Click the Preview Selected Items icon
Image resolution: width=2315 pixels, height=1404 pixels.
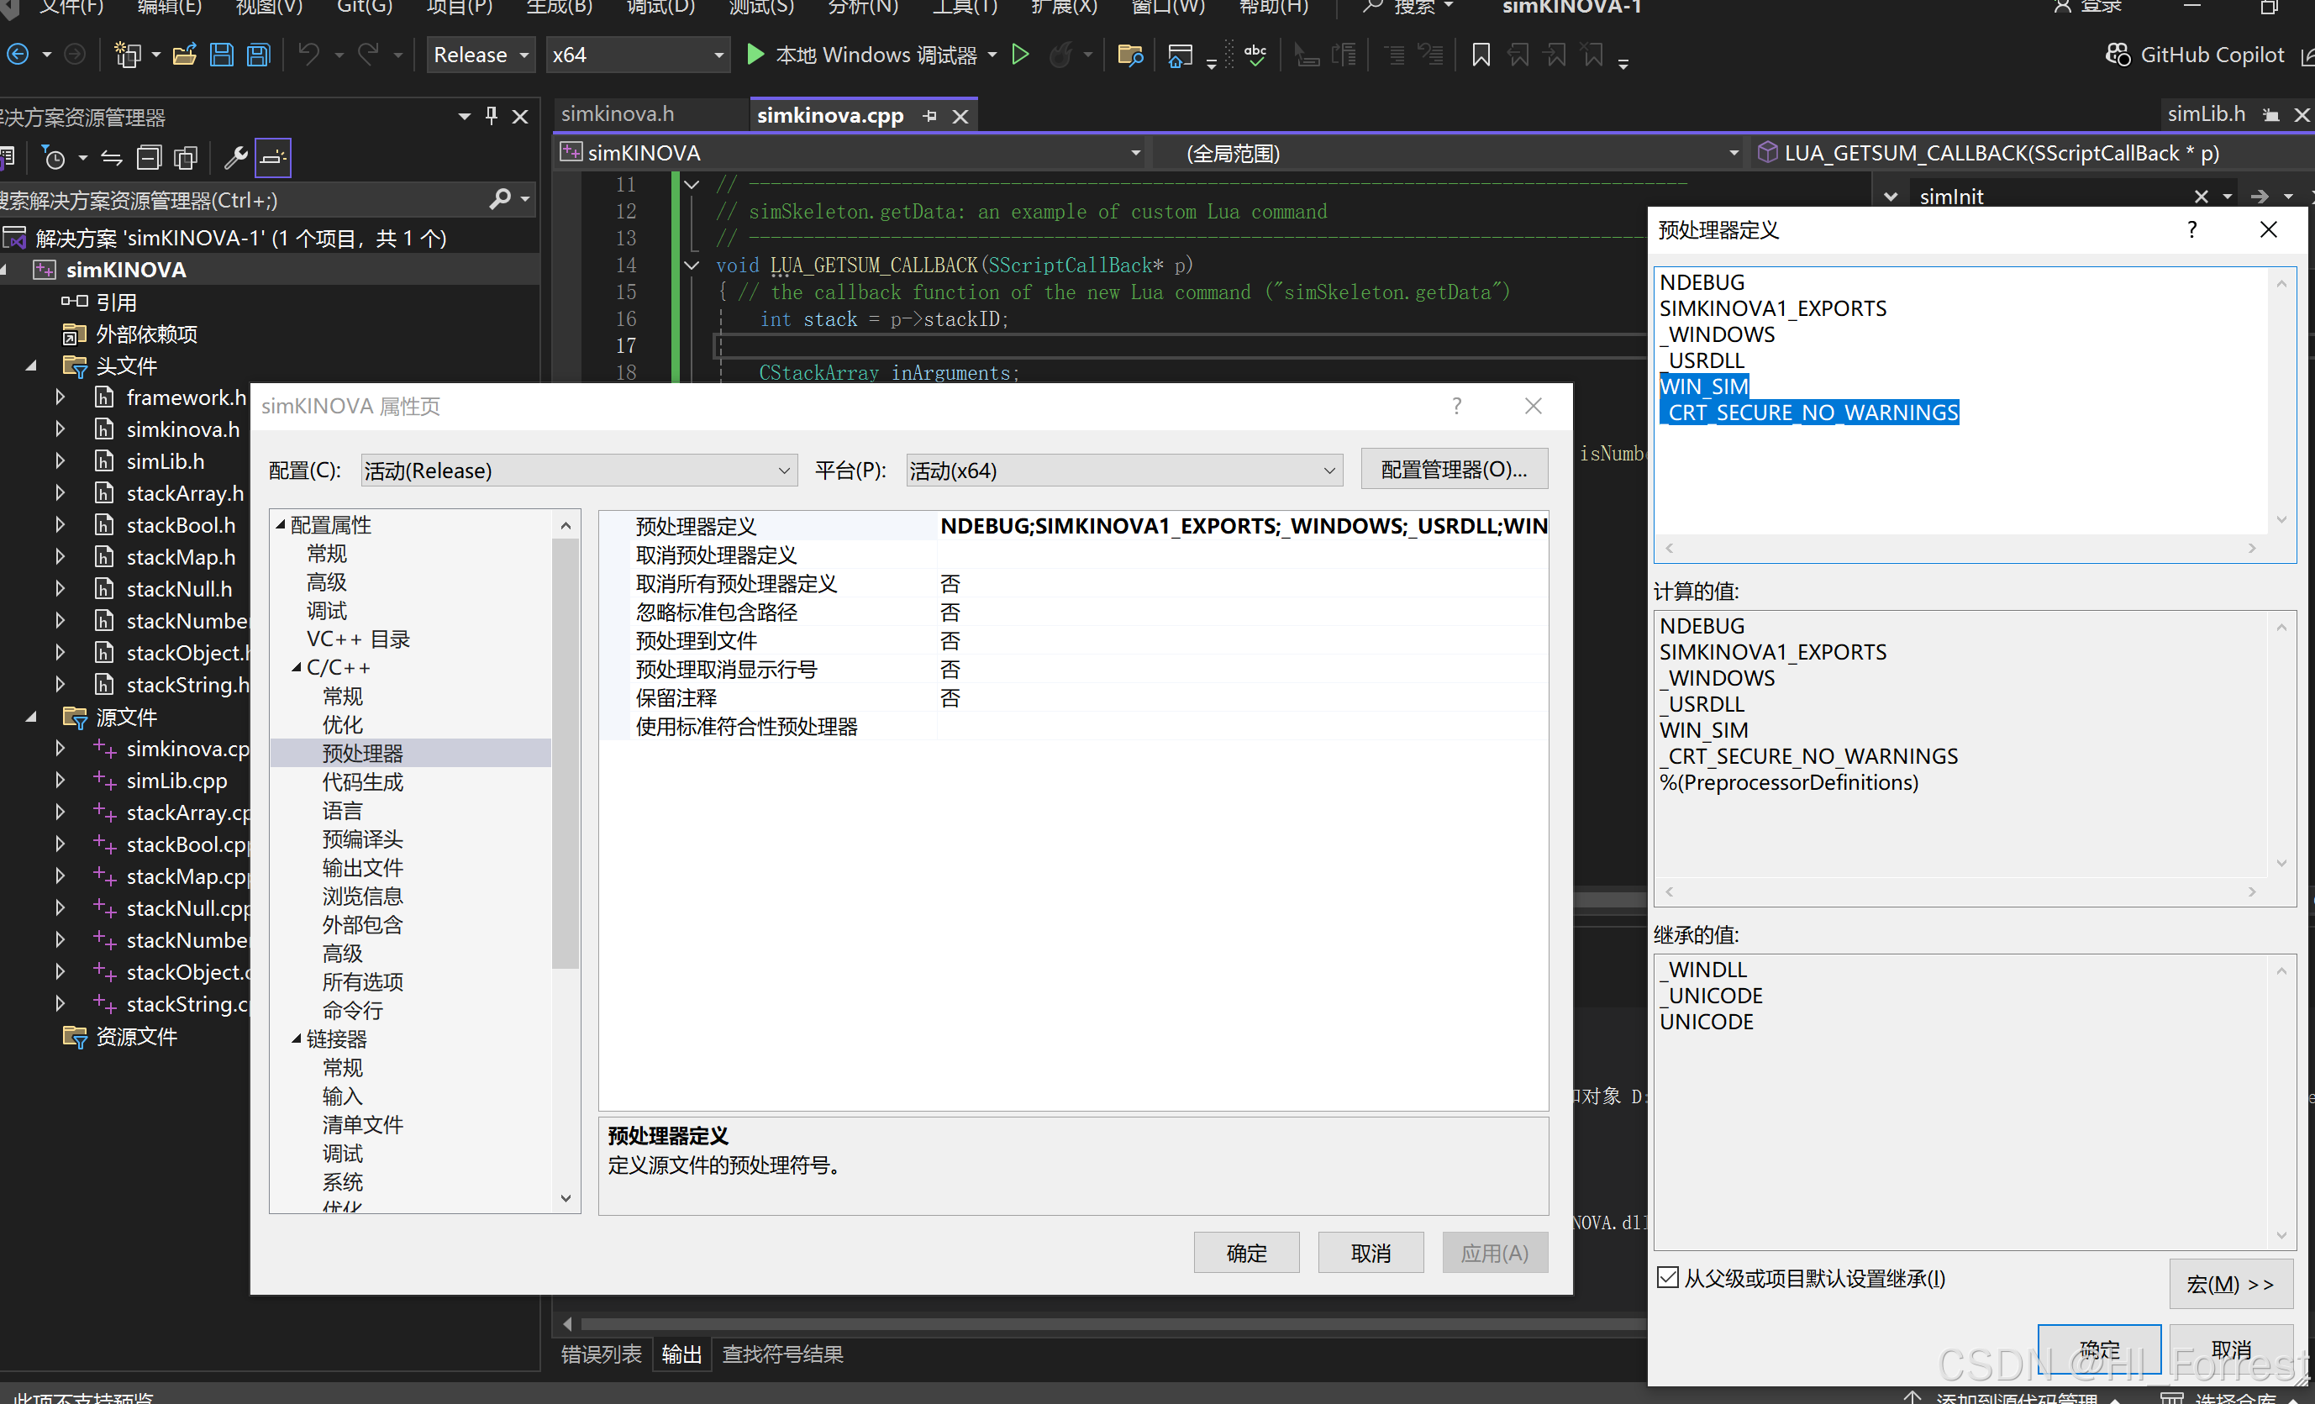click(273, 158)
